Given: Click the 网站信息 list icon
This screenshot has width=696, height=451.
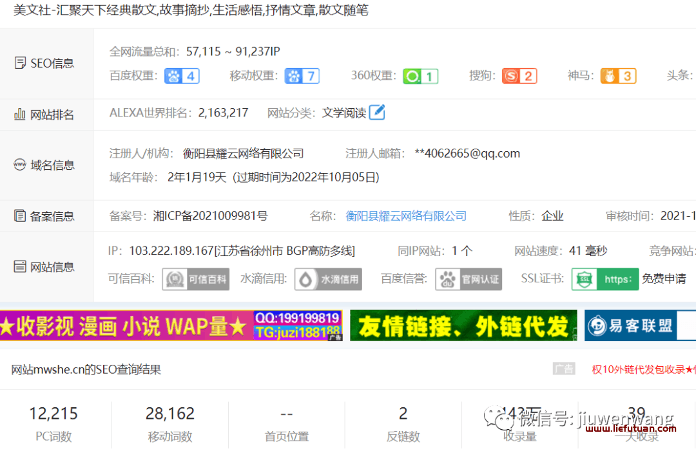Looking at the screenshot, I should click(19, 266).
